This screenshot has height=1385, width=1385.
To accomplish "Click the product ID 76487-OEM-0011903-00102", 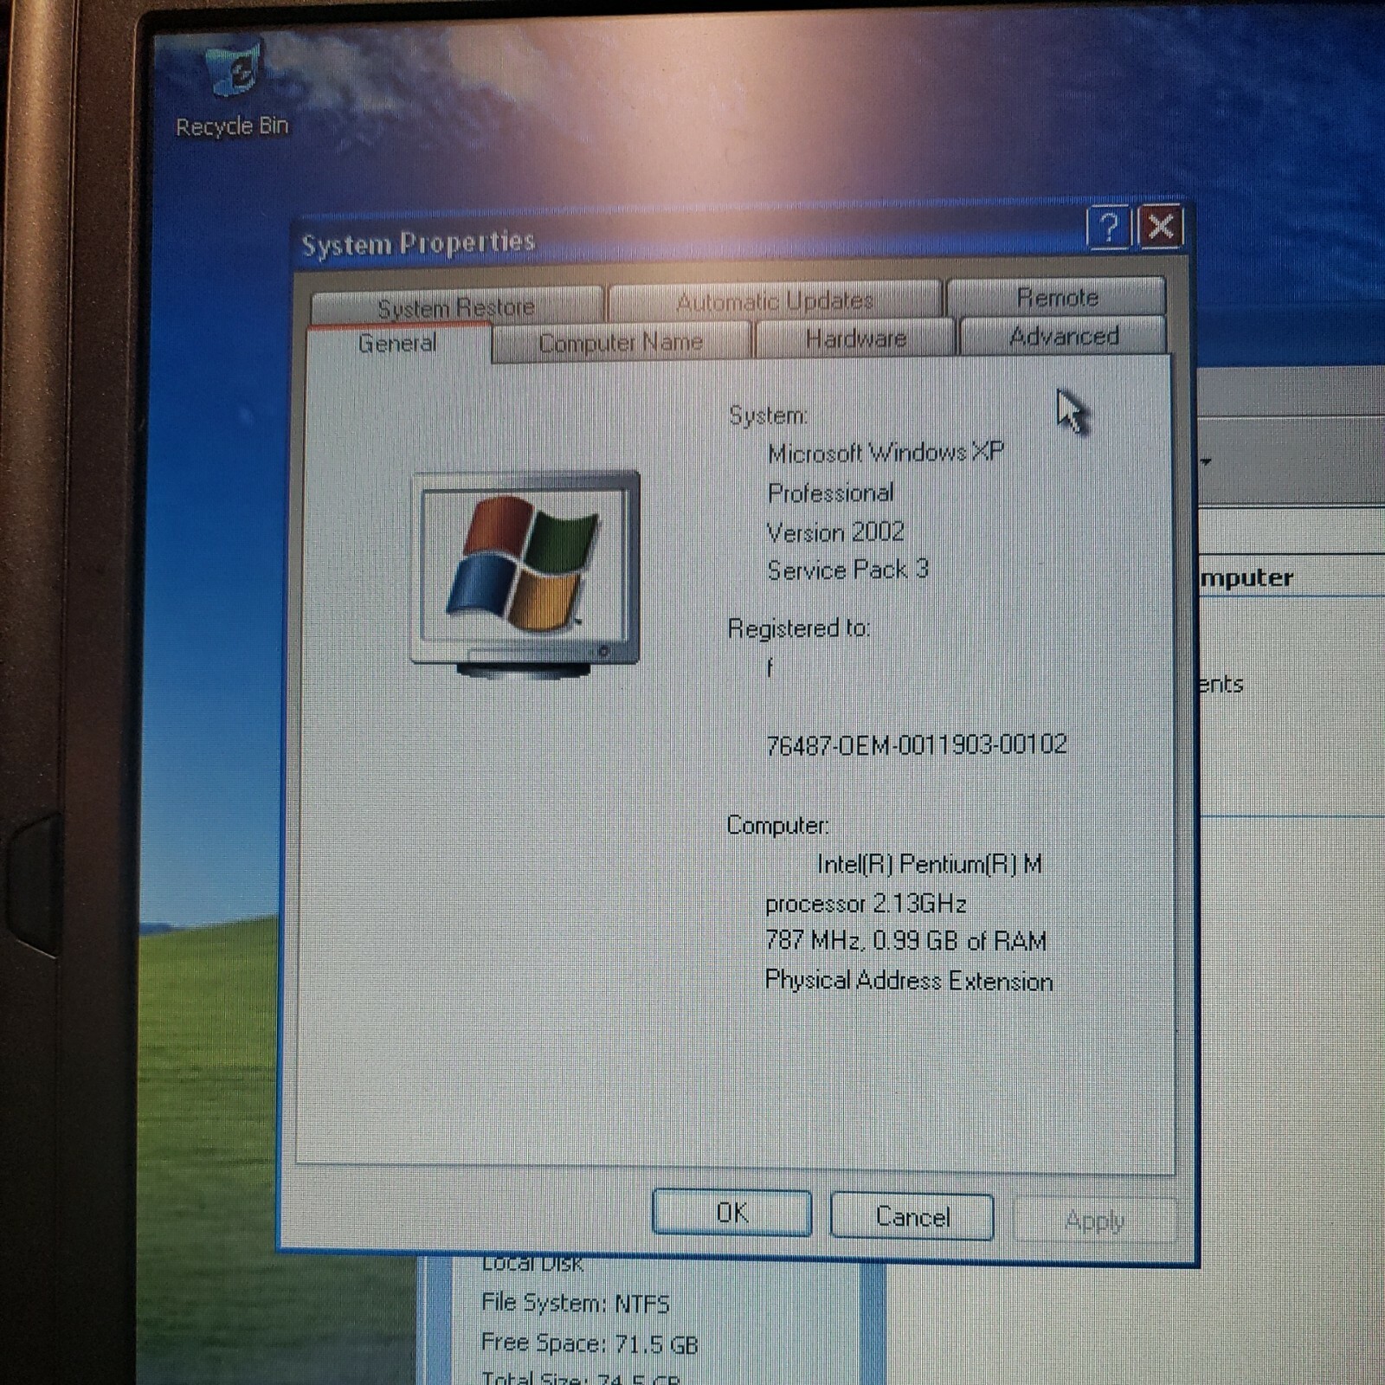I will click(x=917, y=744).
